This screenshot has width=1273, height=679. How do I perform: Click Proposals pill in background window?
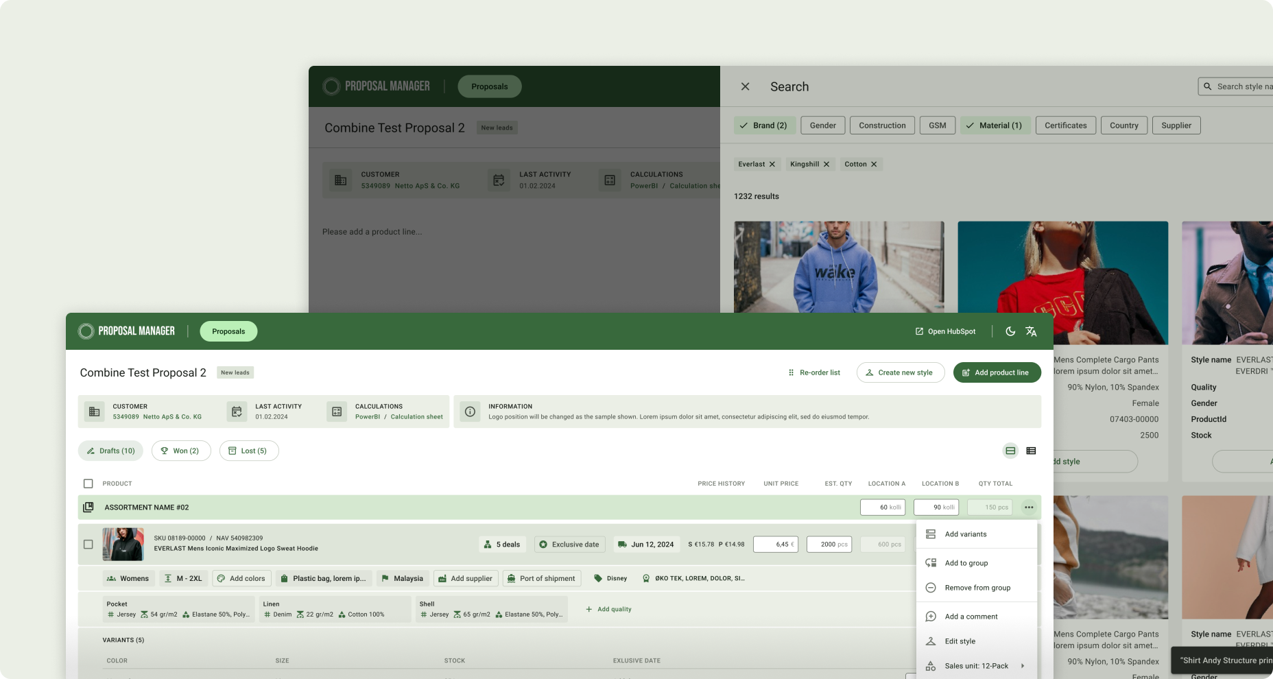(490, 86)
